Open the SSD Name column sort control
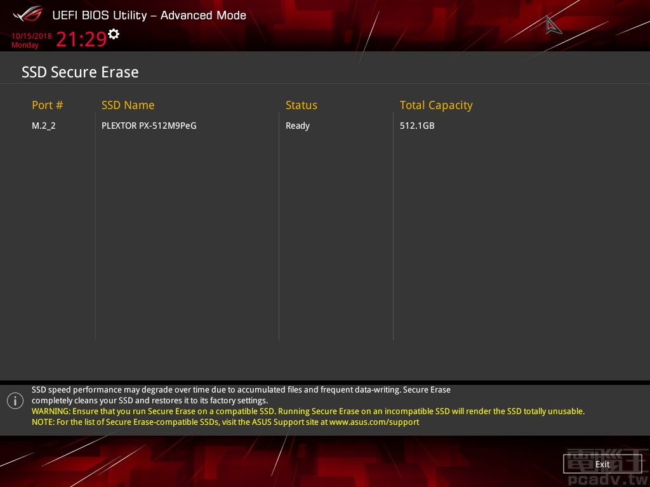650x487 pixels. tap(128, 105)
